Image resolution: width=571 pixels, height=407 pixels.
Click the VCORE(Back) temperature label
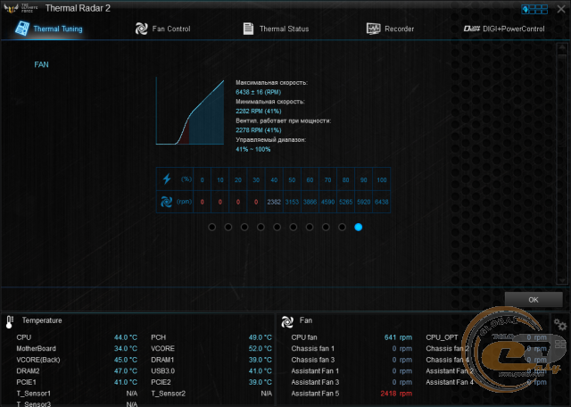(x=38, y=360)
